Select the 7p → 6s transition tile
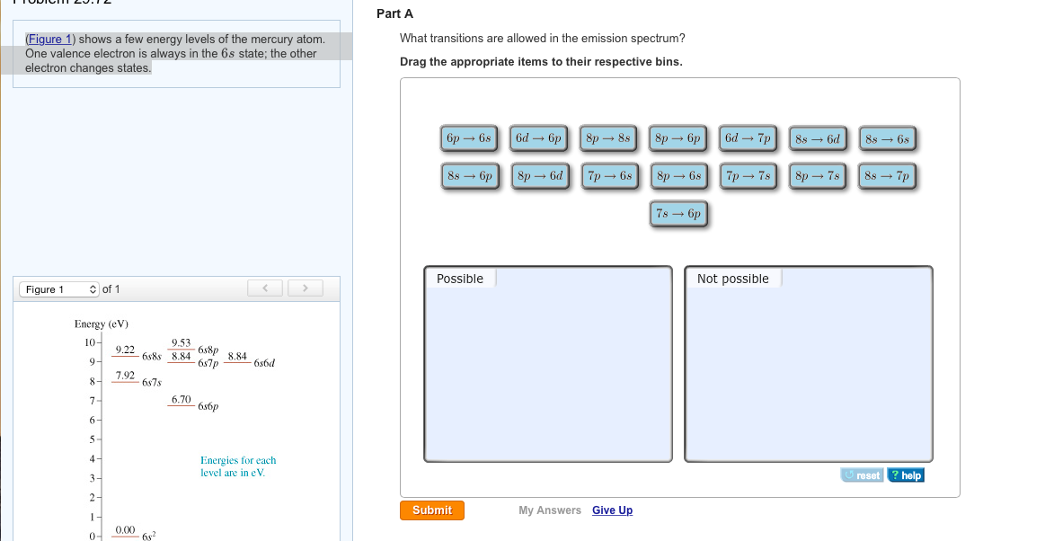This screenshot has height=541, width=1045. pos(609,176)
